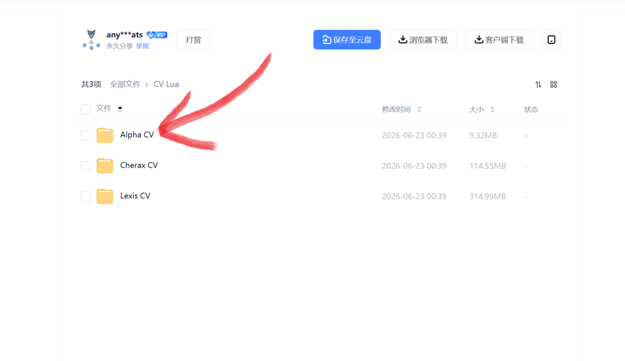Check the Cherax CV row checkbox
Viewport: 625px width, 361px height.
point(85,166)
